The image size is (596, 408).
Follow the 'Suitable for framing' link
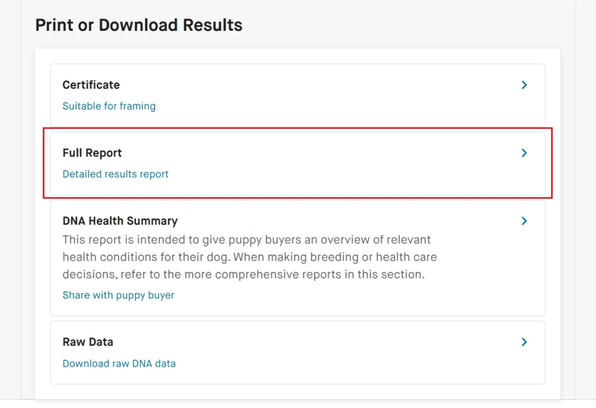pyautogui.click(x=109, y=106)
